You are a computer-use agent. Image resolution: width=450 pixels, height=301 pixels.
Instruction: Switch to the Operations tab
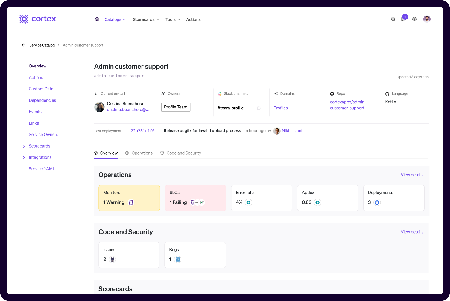(x=139, y=153)
